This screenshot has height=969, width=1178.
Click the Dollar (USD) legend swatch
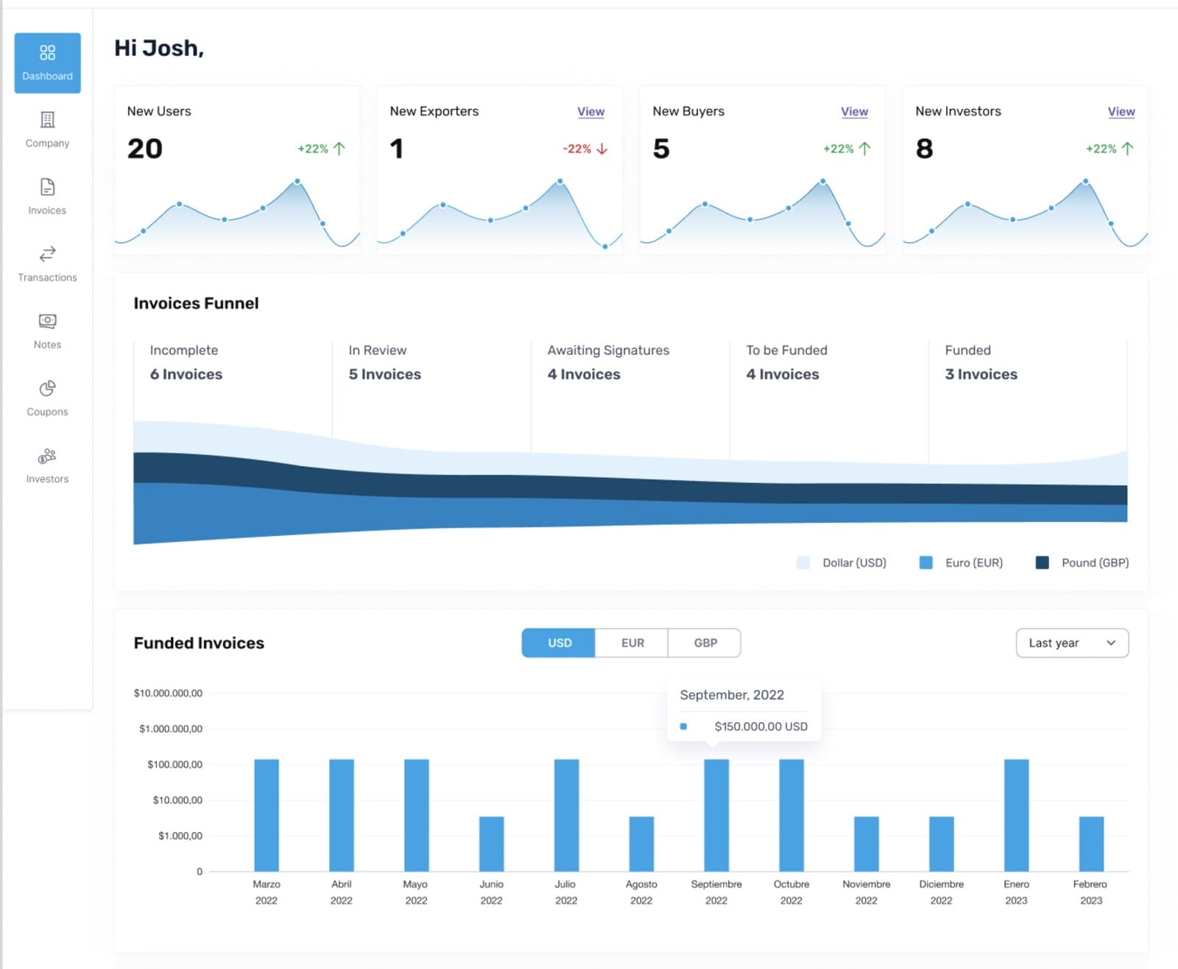click(803, 563)
